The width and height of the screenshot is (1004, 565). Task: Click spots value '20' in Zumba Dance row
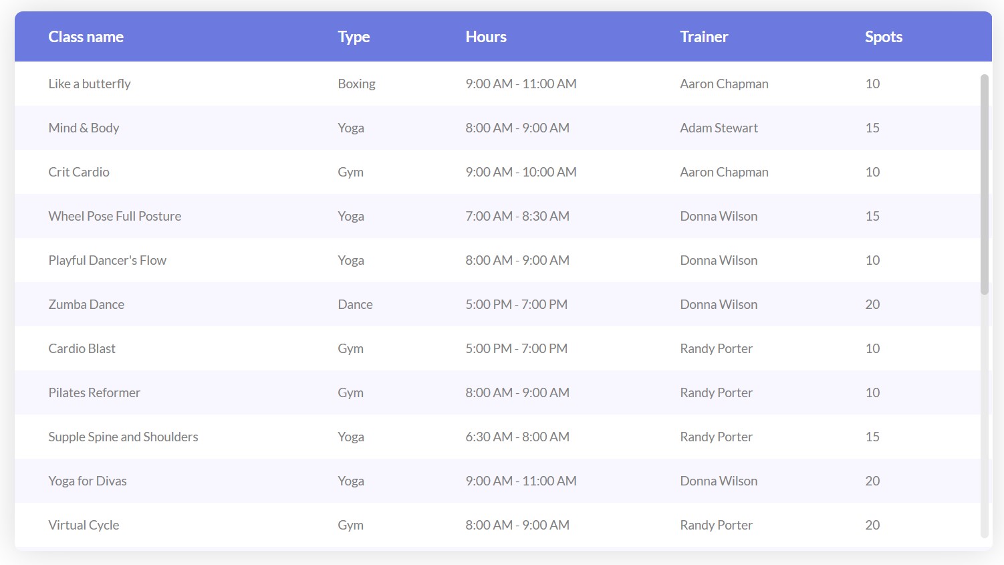click(x=872, y=304)
